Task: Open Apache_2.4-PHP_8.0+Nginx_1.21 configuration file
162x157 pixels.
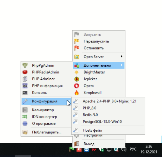Action: [x=108, y=101]
